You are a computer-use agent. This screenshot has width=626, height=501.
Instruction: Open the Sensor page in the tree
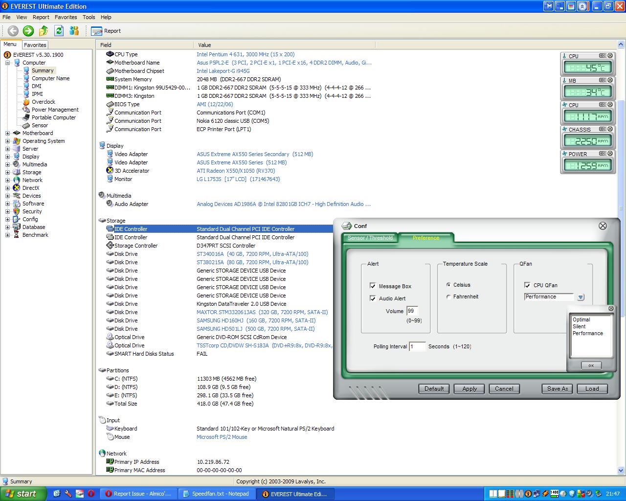tap(40, 125)
